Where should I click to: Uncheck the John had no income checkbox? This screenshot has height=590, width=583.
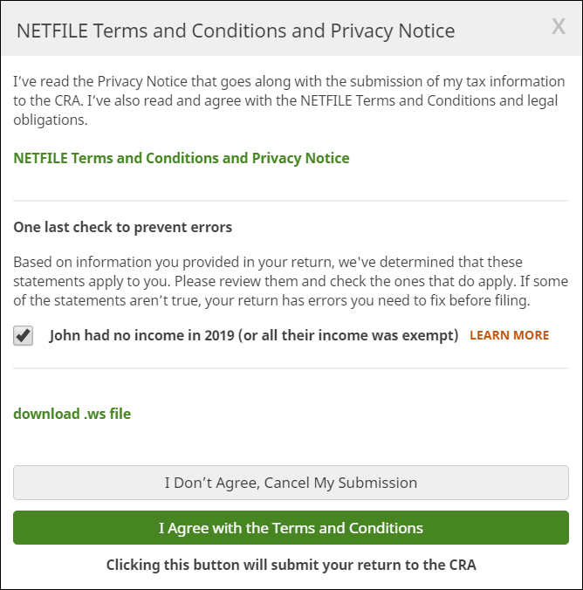[x=24, y=336]
